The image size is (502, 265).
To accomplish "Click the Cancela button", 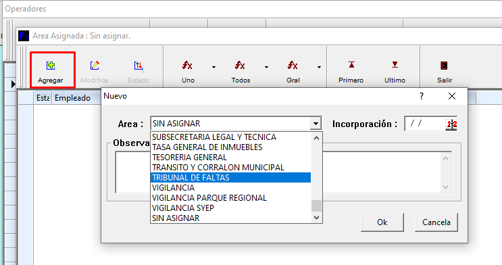I will pyautogui.click(x=436, y=222).
